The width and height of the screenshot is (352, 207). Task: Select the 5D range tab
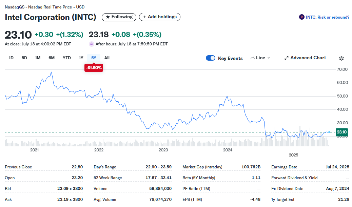(24, 58)
